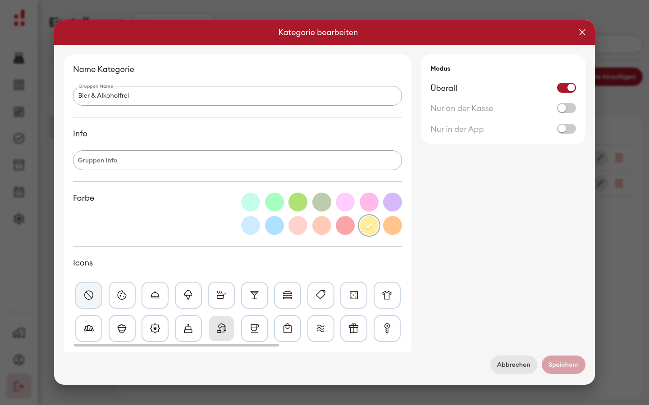Select the shopping bag icon
The height and width of the screenshot is (405, 649).
click(288, 328)
